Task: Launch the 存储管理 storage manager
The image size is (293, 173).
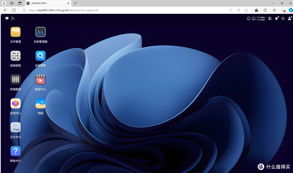Action: pyautogui.click(x=15, y=80)
